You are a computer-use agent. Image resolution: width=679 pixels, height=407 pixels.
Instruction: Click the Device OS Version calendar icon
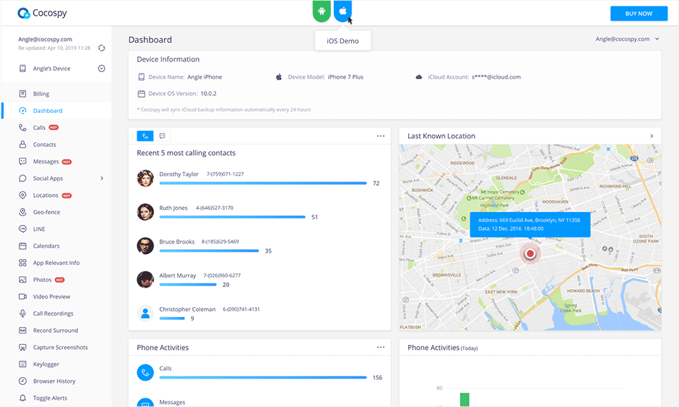142,94
